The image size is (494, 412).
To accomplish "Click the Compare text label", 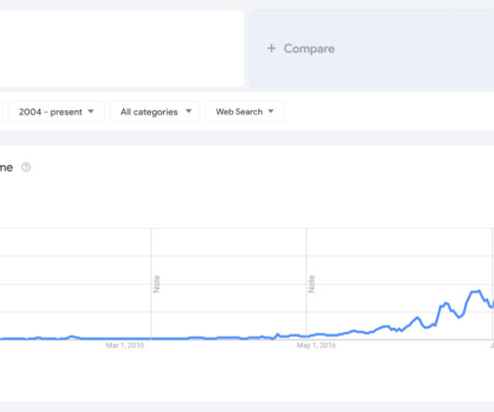I will pyautogui.click(x=309, y=48).
